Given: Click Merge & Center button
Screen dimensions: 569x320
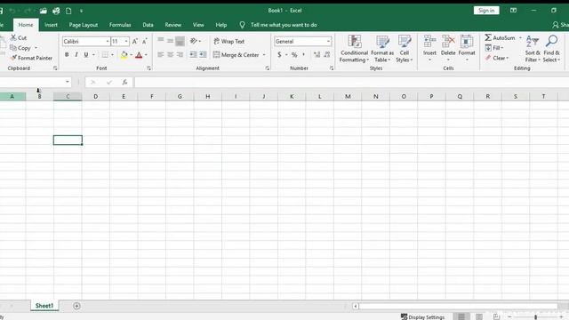Looking at the screenshot, I should 236,55.
